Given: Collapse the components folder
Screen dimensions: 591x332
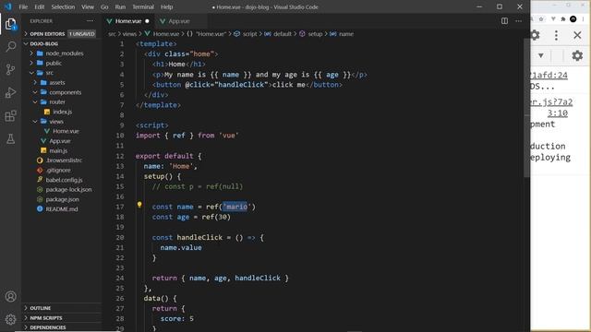Looking at the screenshot, I should (62, 92).
